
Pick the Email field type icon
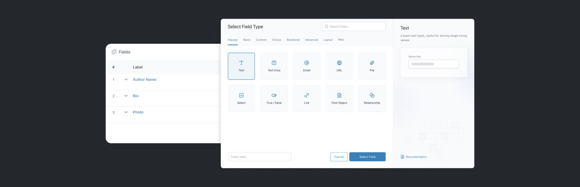point(307,66)
